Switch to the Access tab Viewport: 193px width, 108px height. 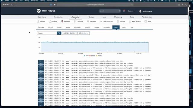point(59,27)
